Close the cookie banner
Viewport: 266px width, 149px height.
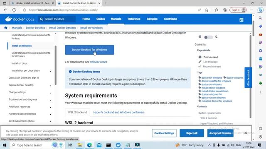click(246, 133)
